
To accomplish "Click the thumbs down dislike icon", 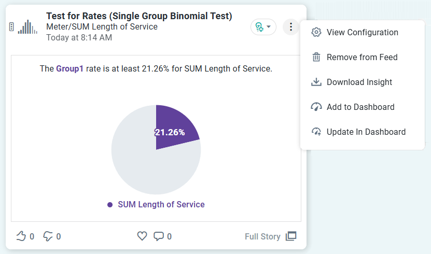I will click(x=48, y=236).
